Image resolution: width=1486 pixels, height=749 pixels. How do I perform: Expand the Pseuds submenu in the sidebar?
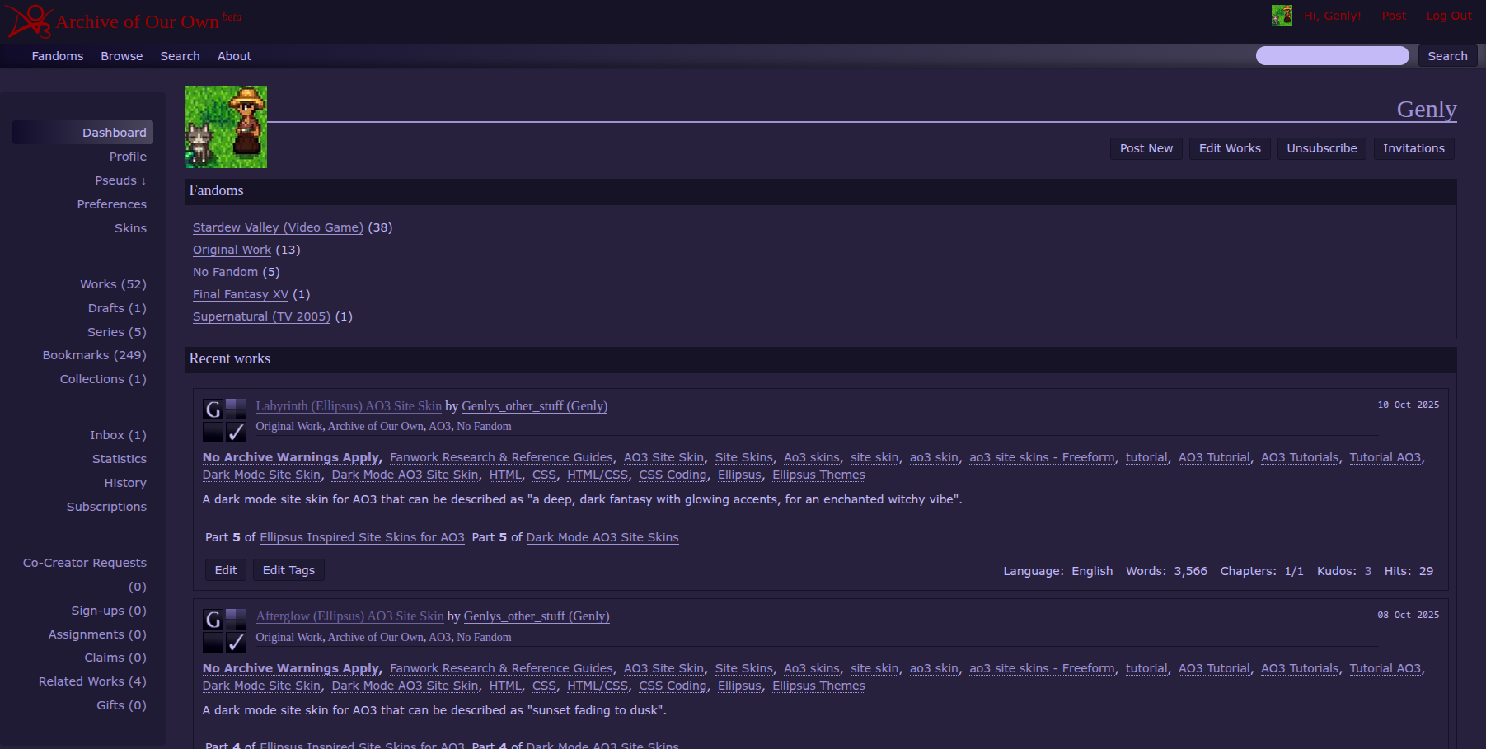120,180
